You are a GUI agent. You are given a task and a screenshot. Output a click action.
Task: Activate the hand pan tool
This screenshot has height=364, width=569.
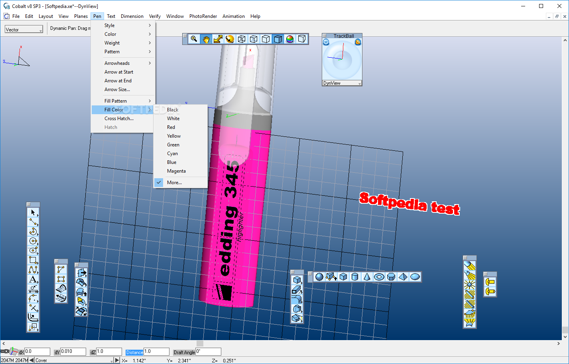coord(206,39)
